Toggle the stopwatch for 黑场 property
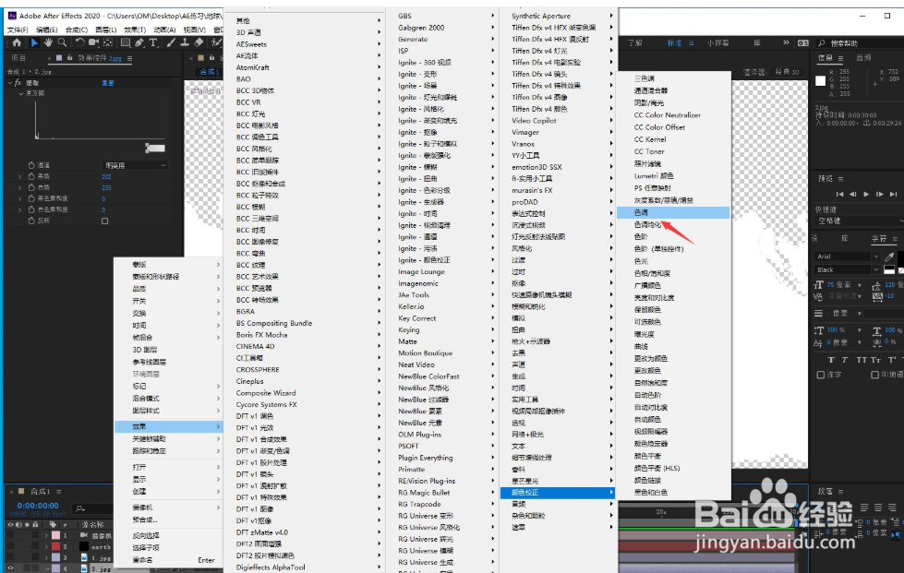Viewport: 904px width, 573px height. 31,176
